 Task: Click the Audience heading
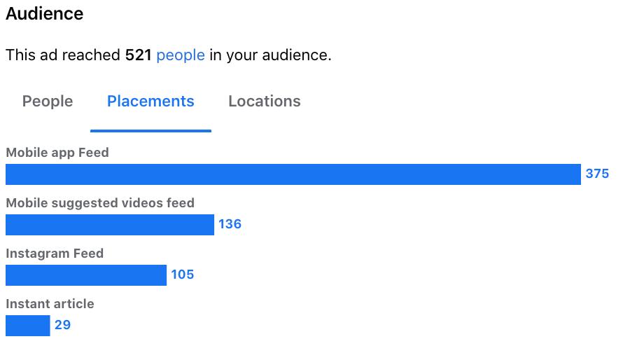click(x=44, y=13)
